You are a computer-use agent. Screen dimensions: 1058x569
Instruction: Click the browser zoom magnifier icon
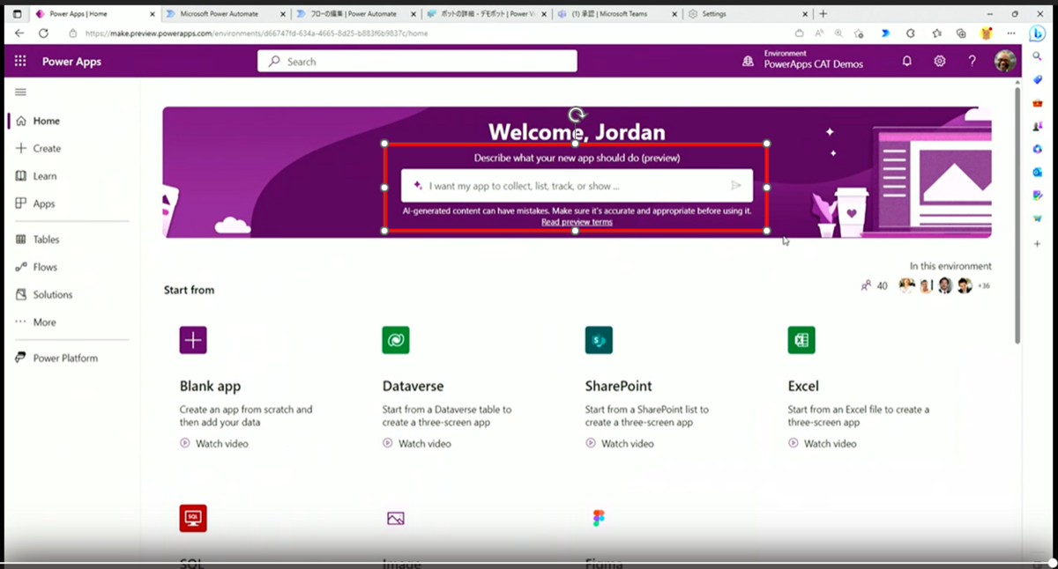[838, 33]
